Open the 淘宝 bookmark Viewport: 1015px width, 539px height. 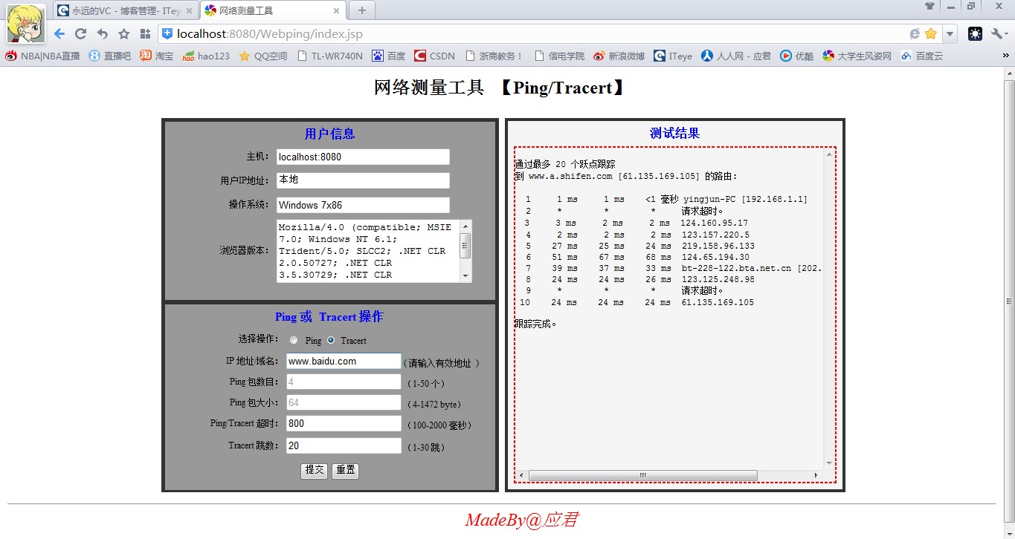click(x=157, y=56)
